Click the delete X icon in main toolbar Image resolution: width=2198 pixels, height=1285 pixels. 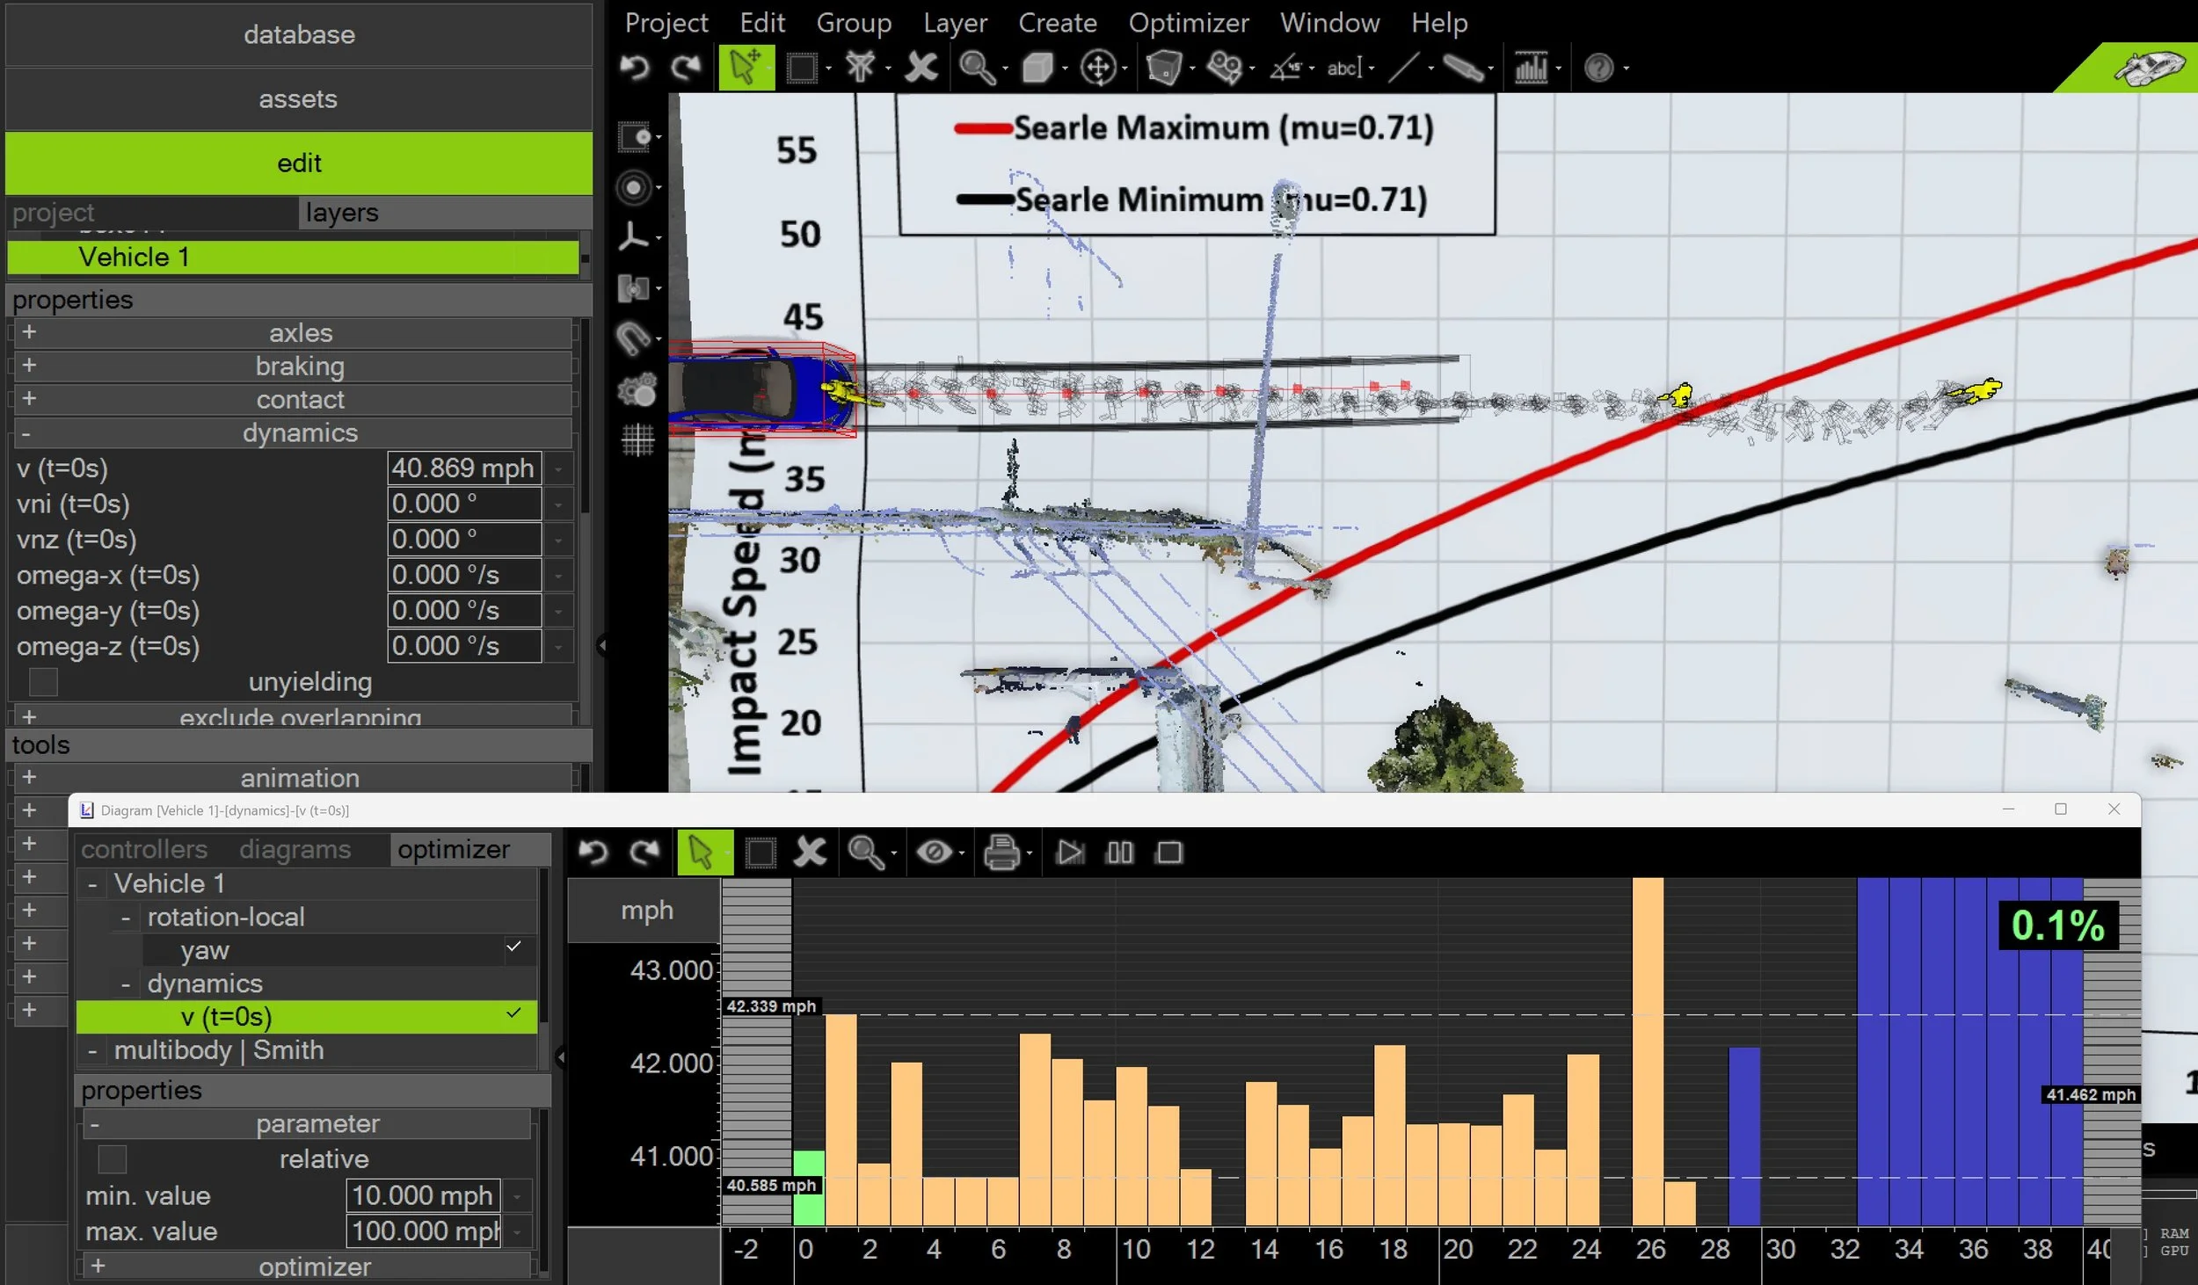coord(921,68)
